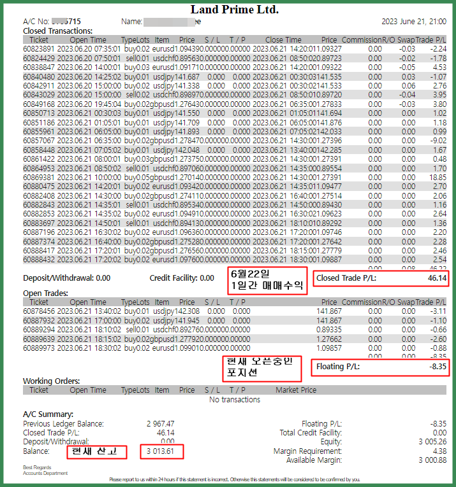Click the Korean 6월22일 annotation box
Screen dimensions: 456x487
[267, 281]
